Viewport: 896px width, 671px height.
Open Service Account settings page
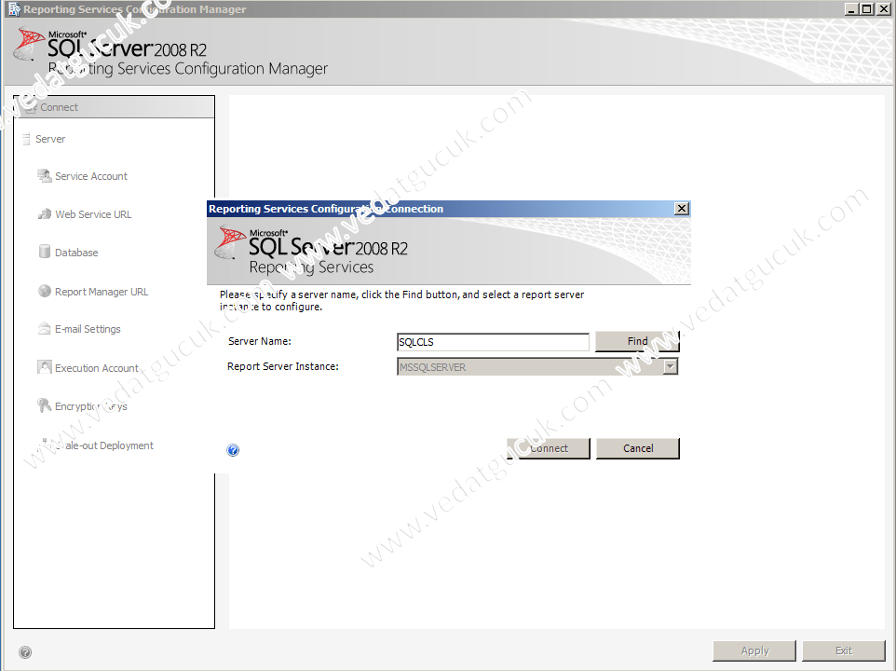point(91,176)
